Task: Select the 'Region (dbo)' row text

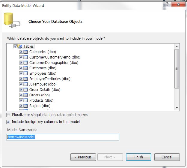Action: coord(40,106)
